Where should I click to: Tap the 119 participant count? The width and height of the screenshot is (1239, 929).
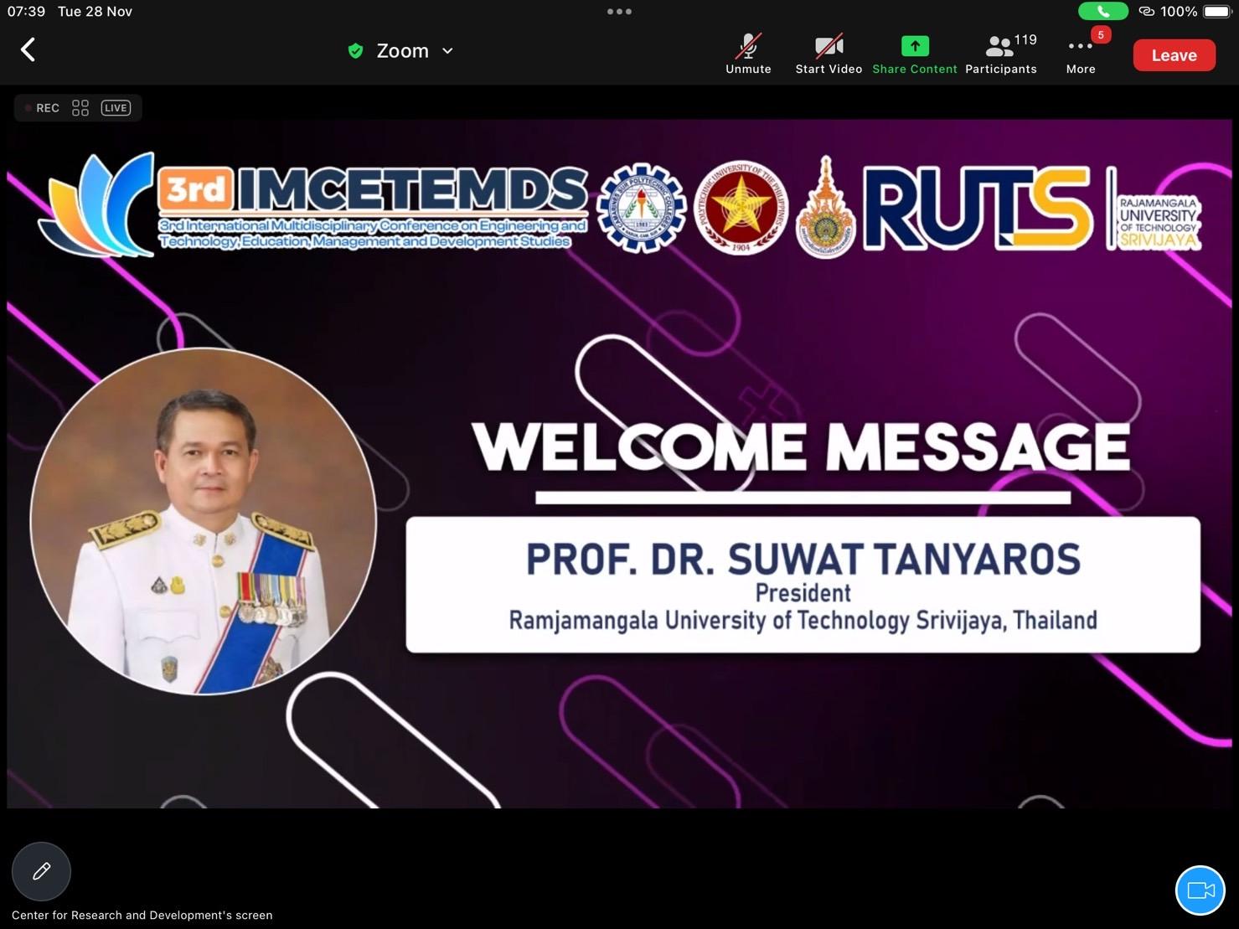tap(1025, 40)
